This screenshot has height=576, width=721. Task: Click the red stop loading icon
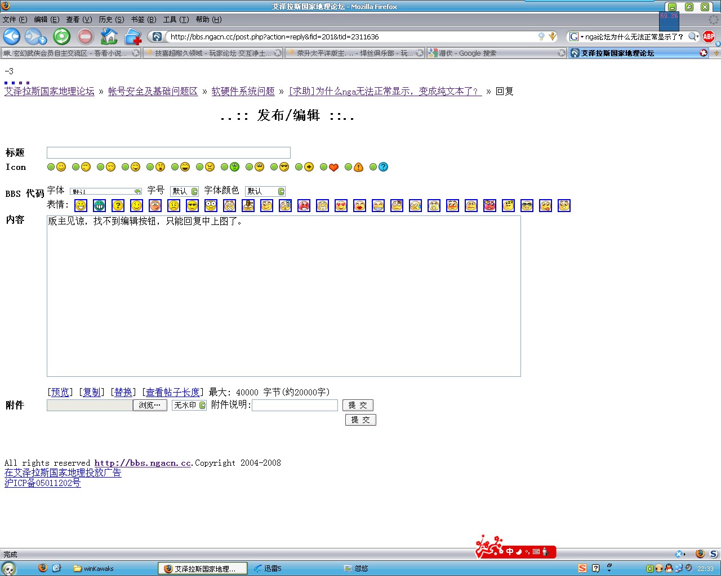85,37
